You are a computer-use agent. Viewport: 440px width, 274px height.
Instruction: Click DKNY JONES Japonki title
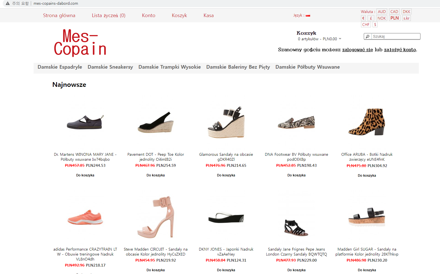click(x=226, y=252)
